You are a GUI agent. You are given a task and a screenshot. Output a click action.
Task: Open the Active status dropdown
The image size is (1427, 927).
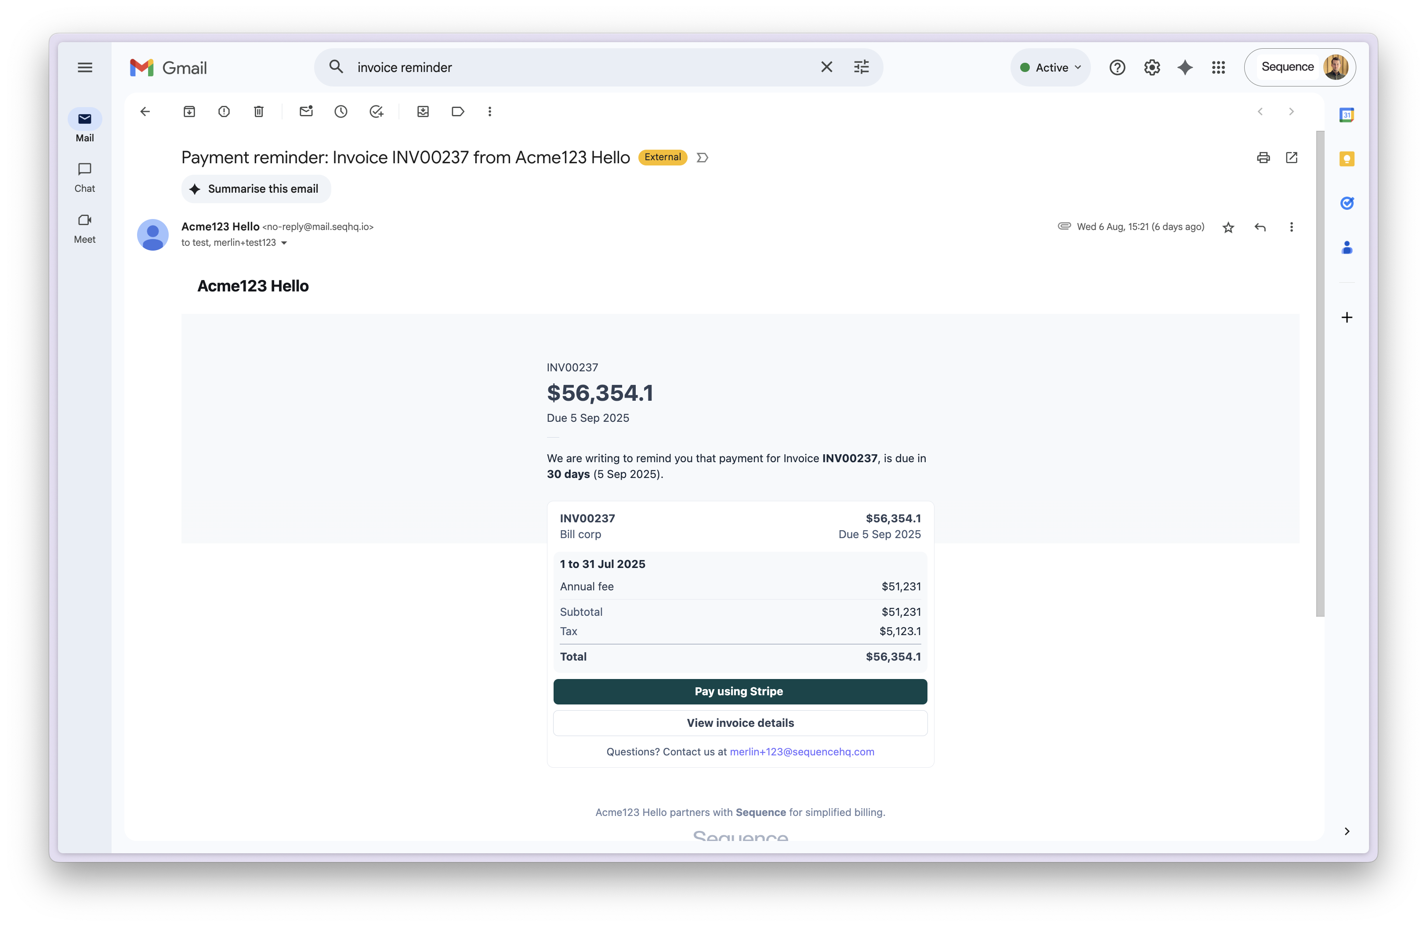[1050, 67]
